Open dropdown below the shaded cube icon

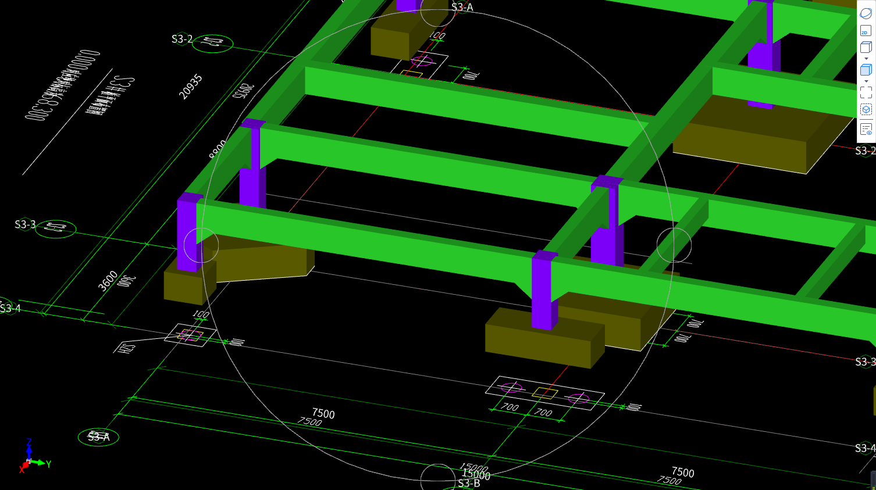(x=866, y=81)
